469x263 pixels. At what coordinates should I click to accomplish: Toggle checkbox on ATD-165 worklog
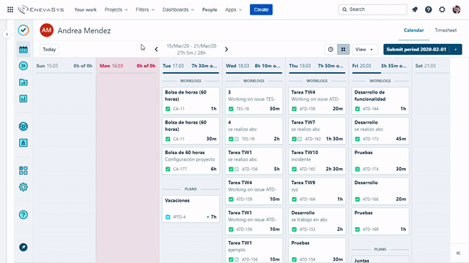(x=294, y=169)
